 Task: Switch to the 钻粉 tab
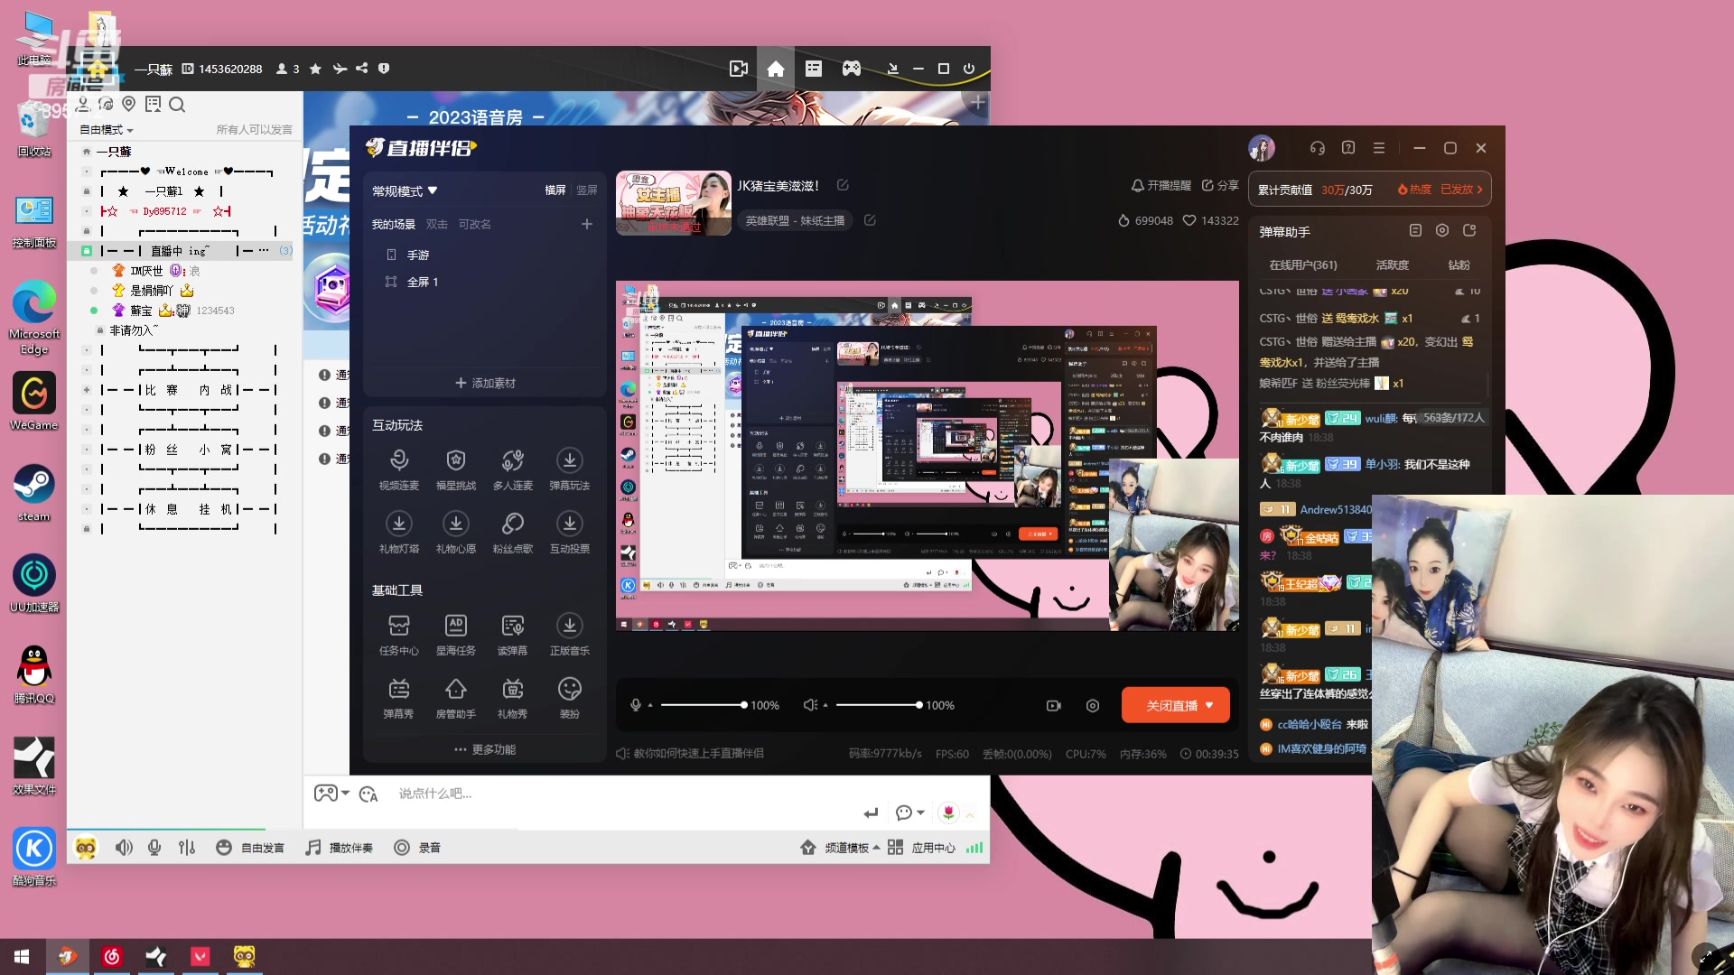(x=1459, y=265)
